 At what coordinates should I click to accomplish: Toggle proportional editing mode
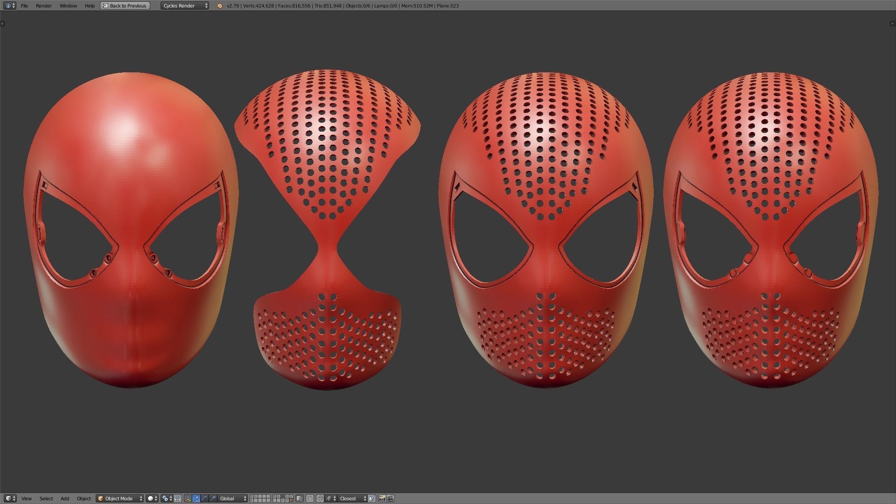(309, 498)
